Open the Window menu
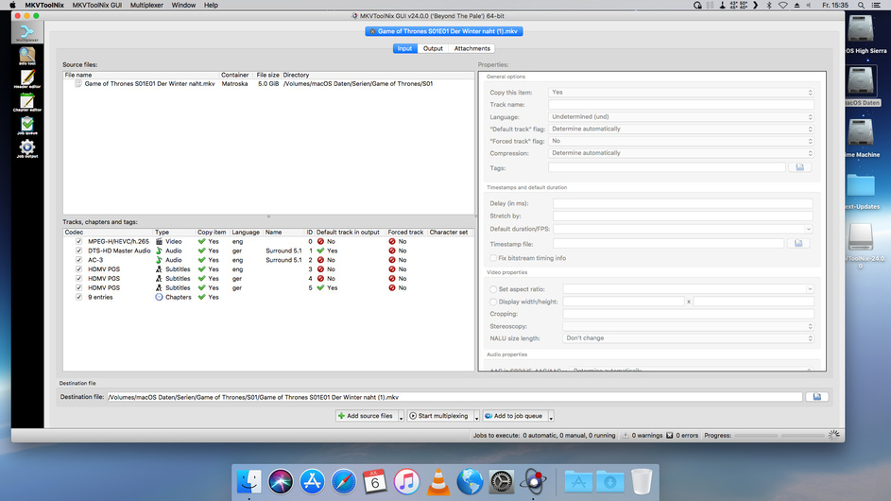The width and height of the screenshot is (891, 501). coord(183,5)
